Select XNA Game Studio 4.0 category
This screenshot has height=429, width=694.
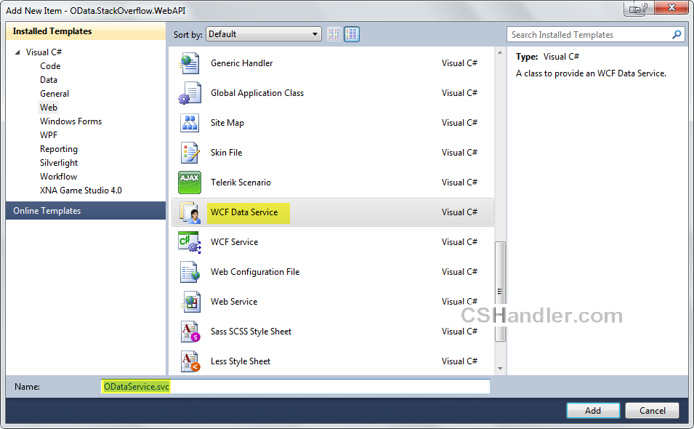pyautogui.click(x=81, y=191)
